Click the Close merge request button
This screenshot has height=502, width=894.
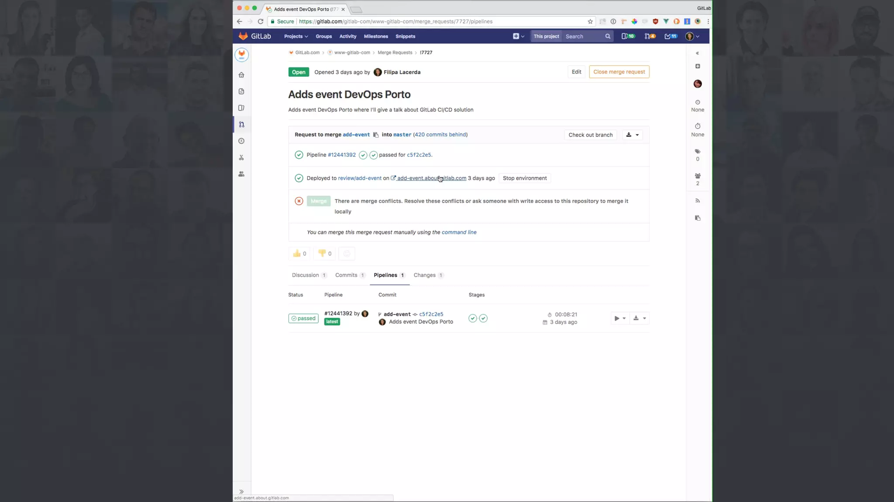coord(619,72)
